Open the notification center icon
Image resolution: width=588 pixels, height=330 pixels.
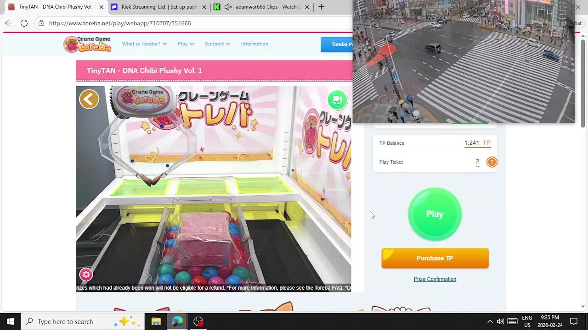(574, 321)
